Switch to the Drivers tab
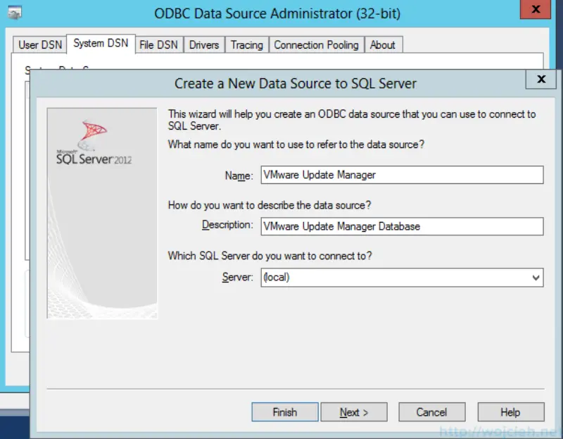Viewport: 563px width, 439px height. click(204, 44)
